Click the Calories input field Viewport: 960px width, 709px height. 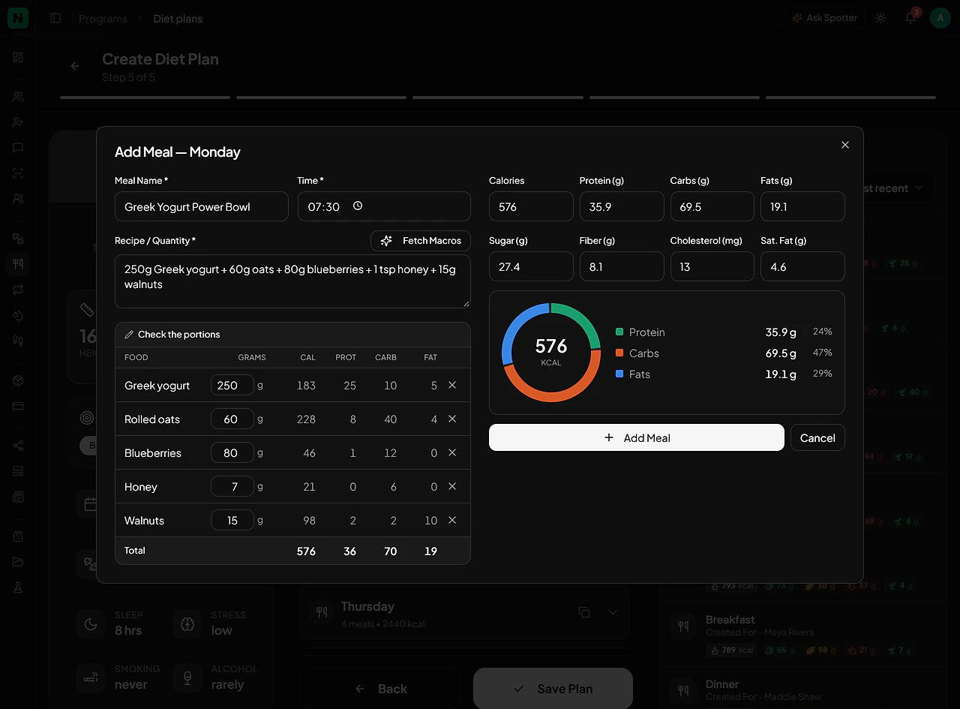tap(531, 206)
